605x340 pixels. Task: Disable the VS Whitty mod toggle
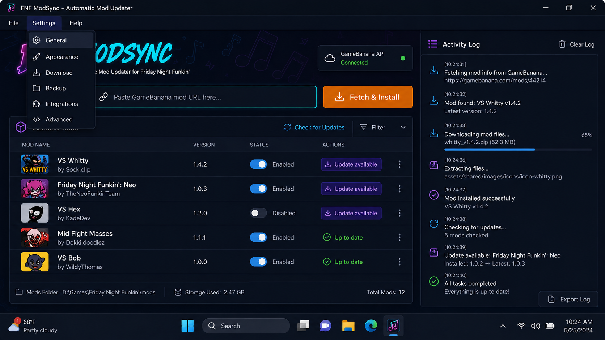(x=258, y=164)
